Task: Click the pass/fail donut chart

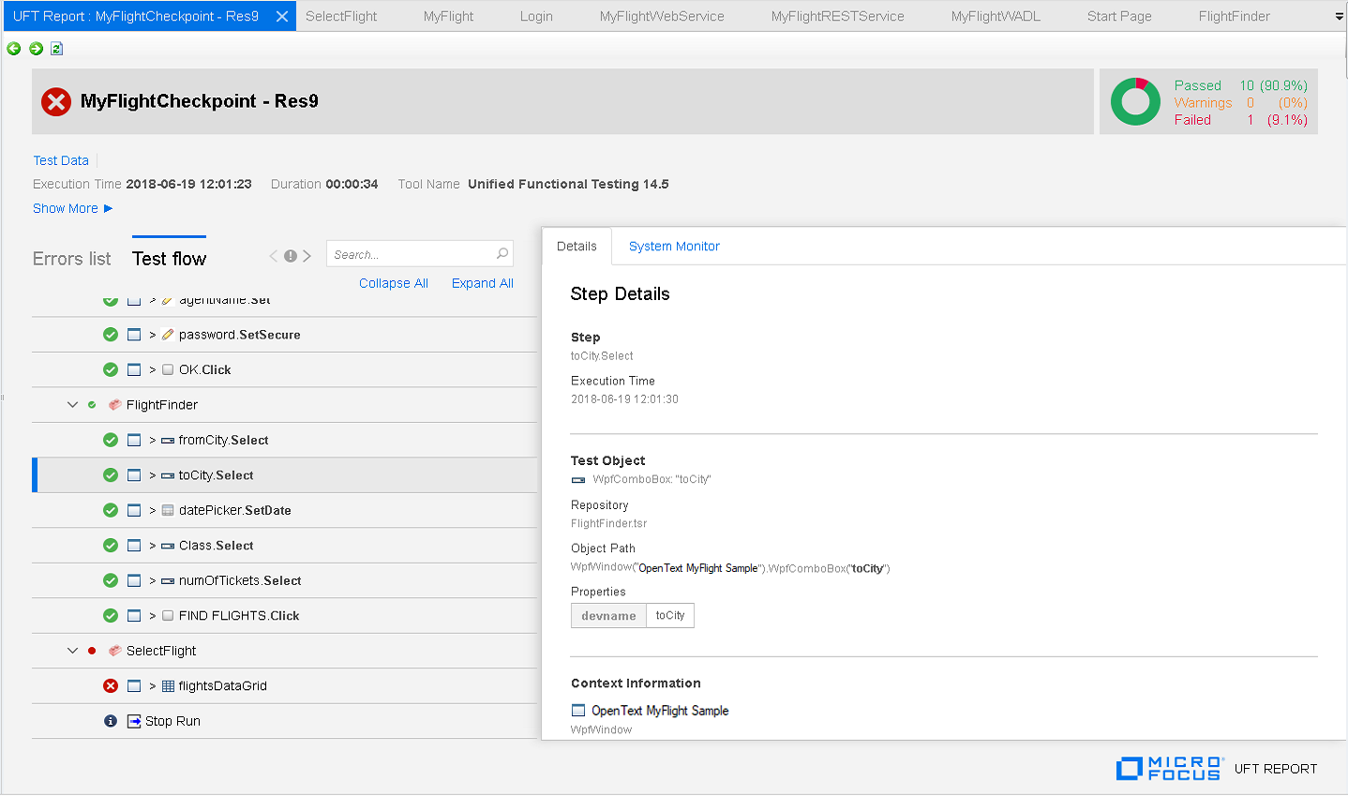Action: click(x=1135, y=101)
